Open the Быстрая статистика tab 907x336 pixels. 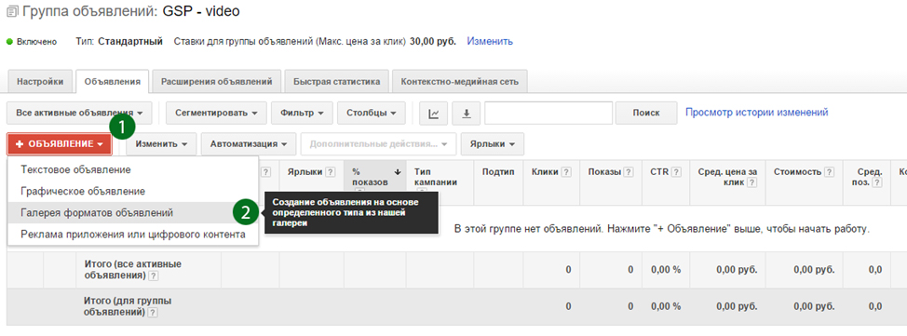[337, 82]
